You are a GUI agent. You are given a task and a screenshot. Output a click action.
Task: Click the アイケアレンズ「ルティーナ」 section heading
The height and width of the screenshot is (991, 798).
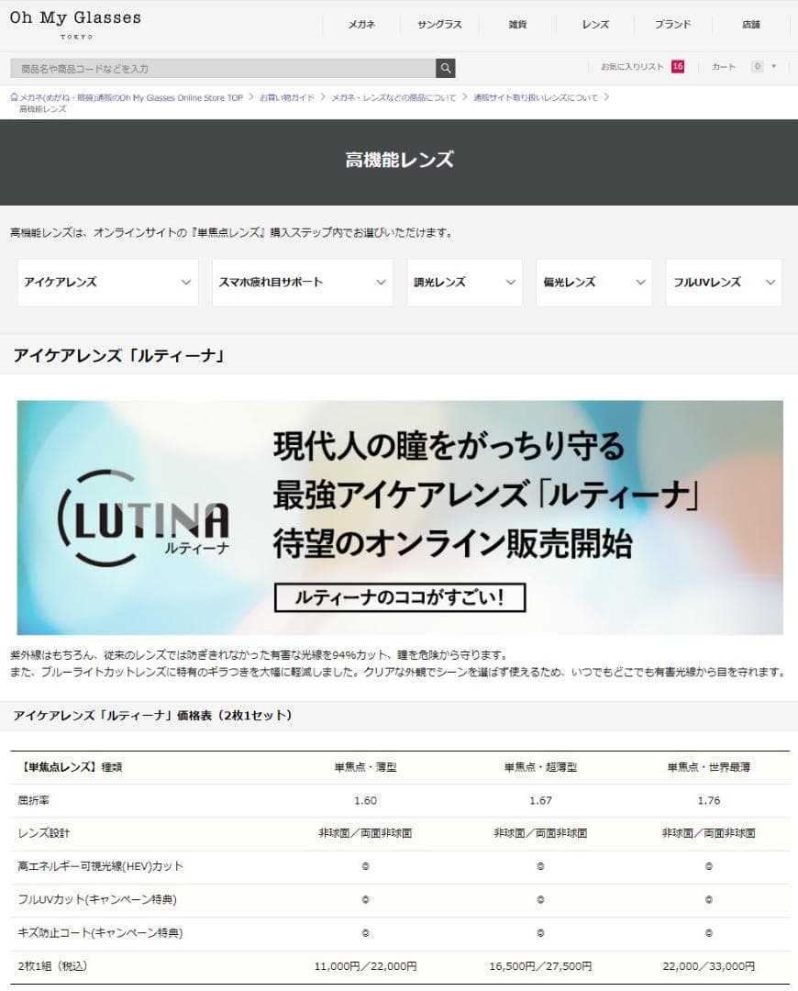pos(119,356)
